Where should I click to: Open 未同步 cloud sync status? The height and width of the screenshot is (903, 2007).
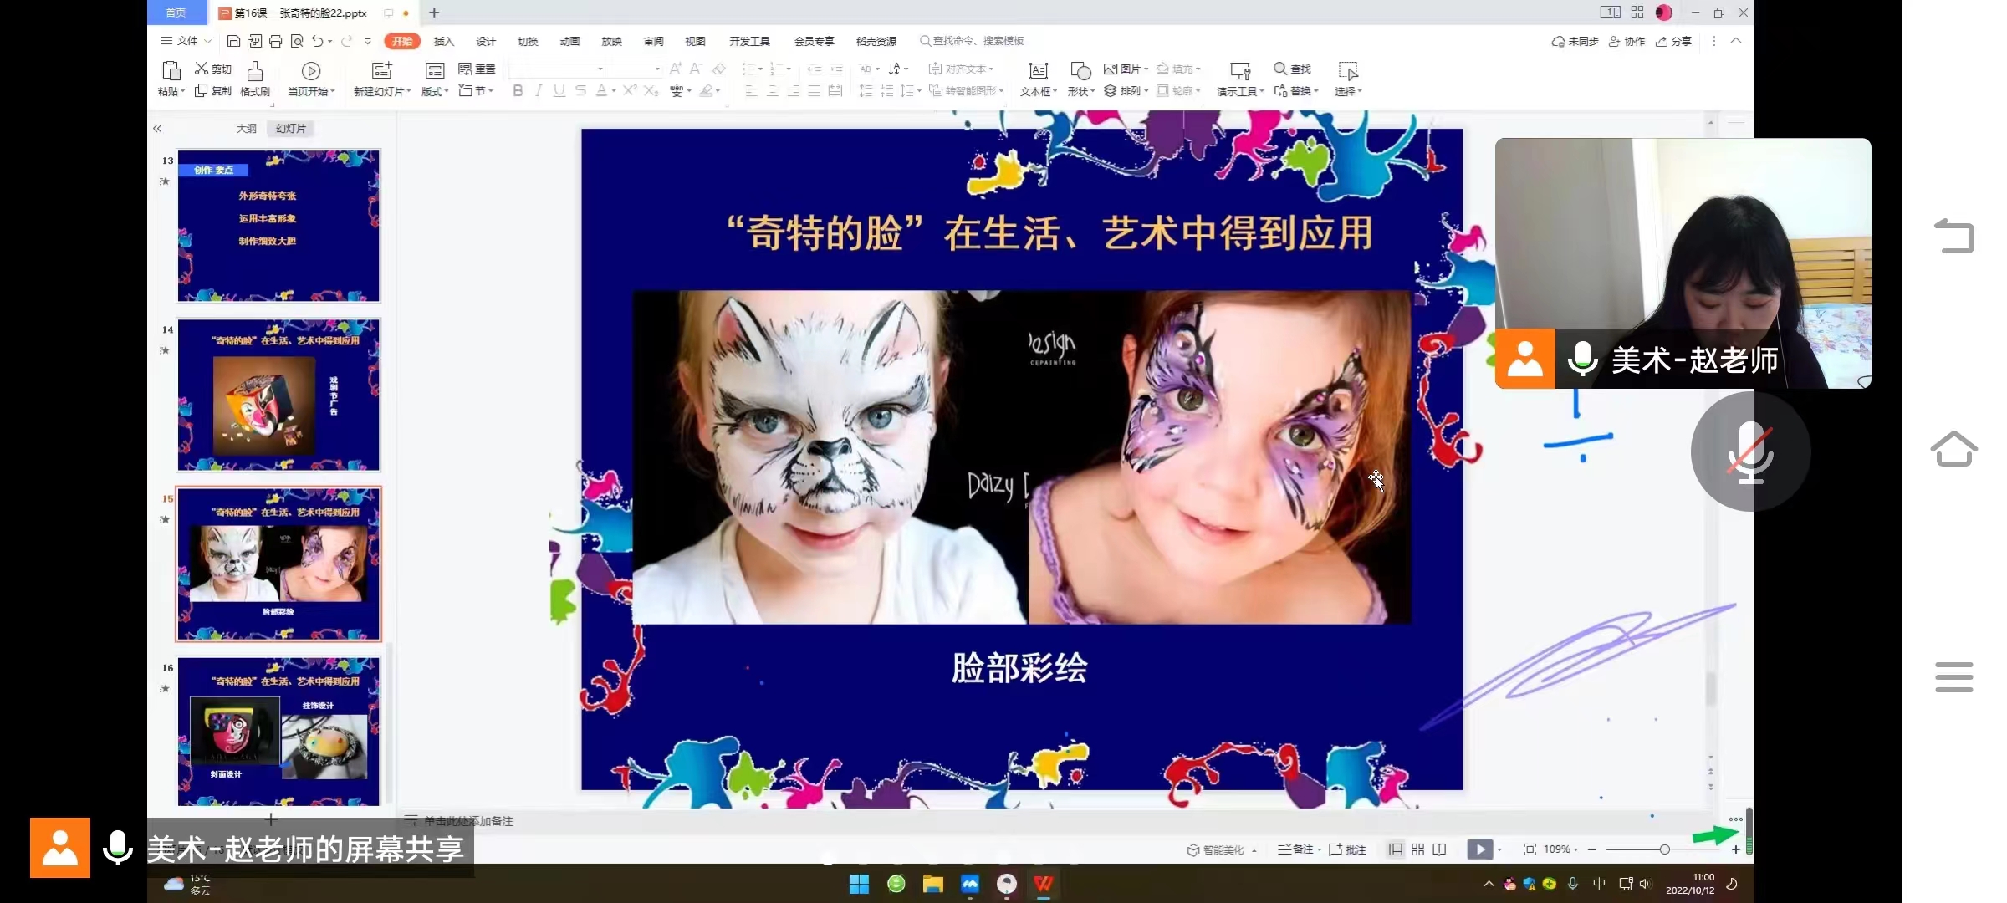click(1575, 41)
